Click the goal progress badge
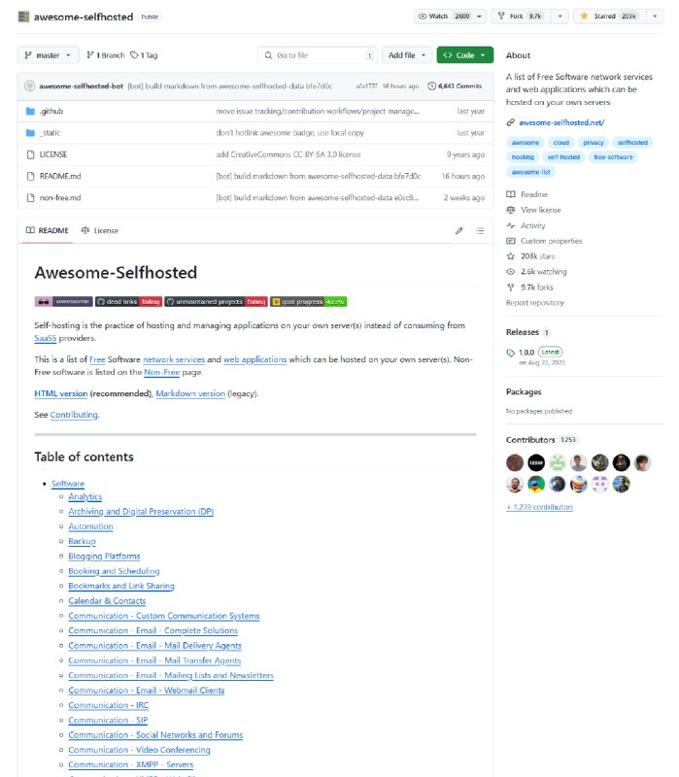 (x=308, y=301)
